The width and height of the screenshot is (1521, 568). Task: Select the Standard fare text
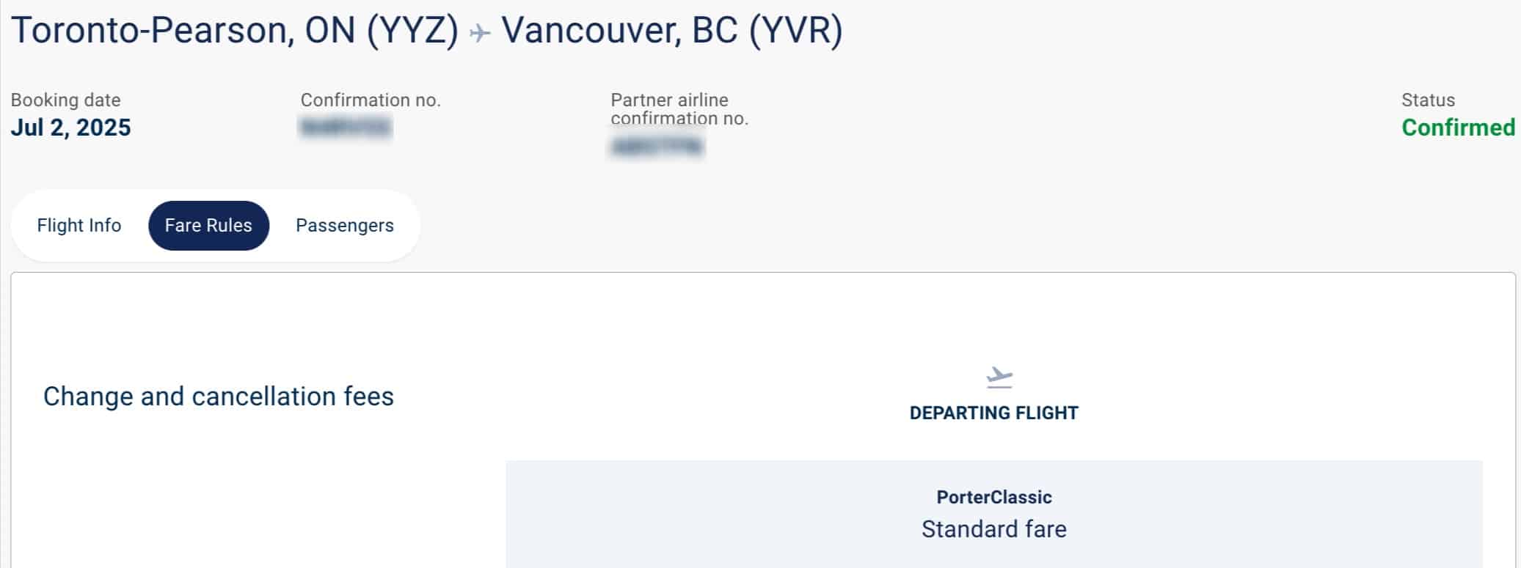[995, 528]
